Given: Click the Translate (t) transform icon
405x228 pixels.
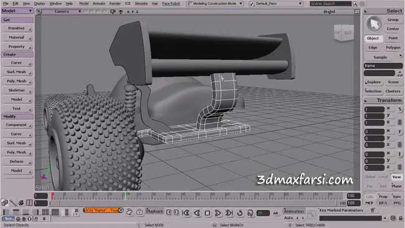Looking at the screenshot, I should coord(400,154).
